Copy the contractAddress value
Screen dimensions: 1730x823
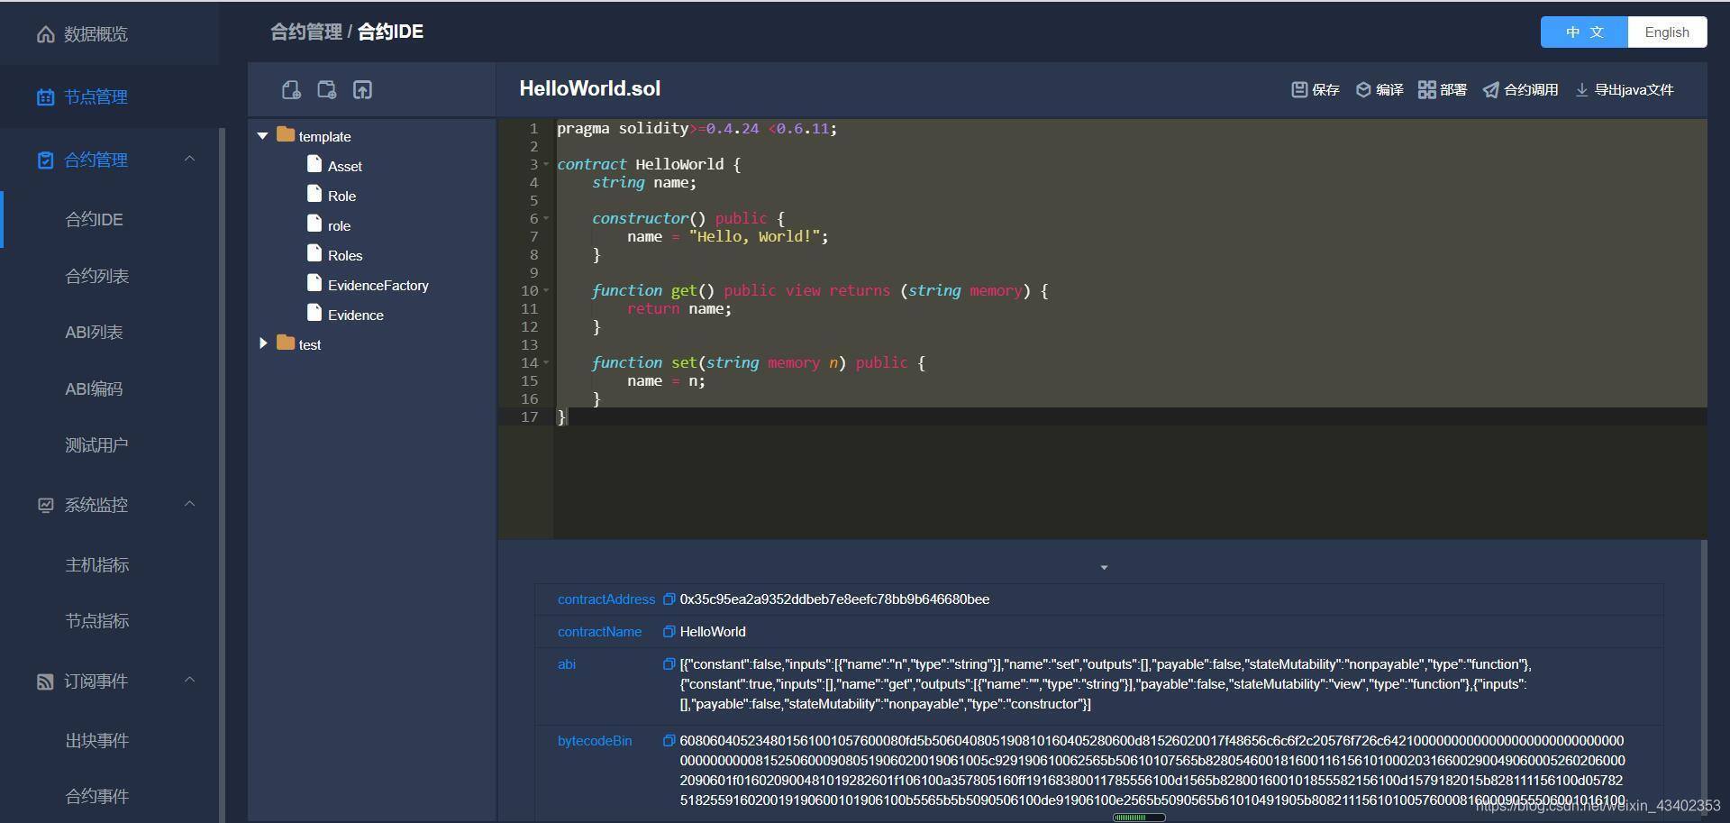(669, 599)
